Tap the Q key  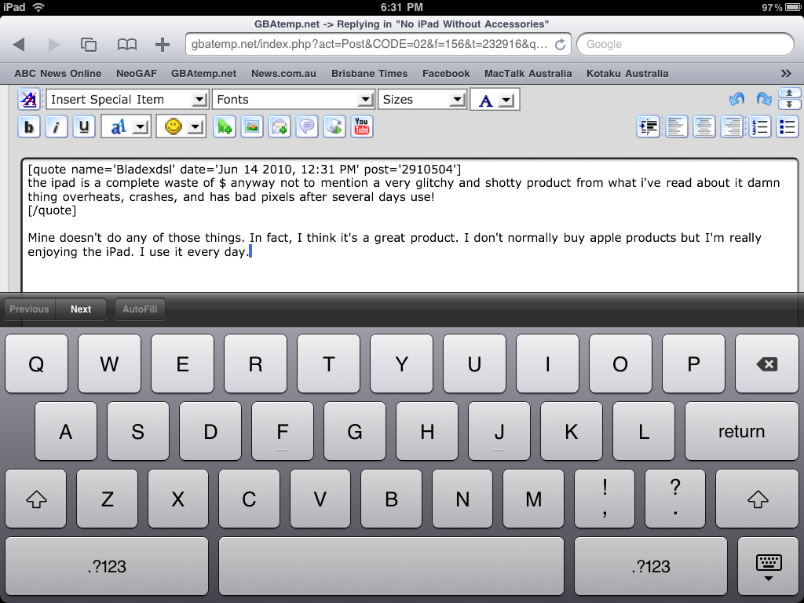36,364
